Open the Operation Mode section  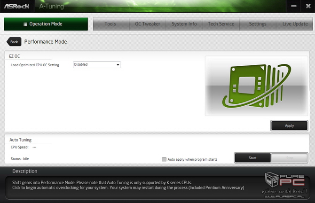46,24
